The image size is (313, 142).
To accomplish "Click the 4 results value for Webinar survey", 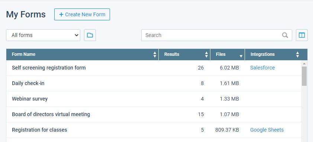I will click(x=202, y=99).
